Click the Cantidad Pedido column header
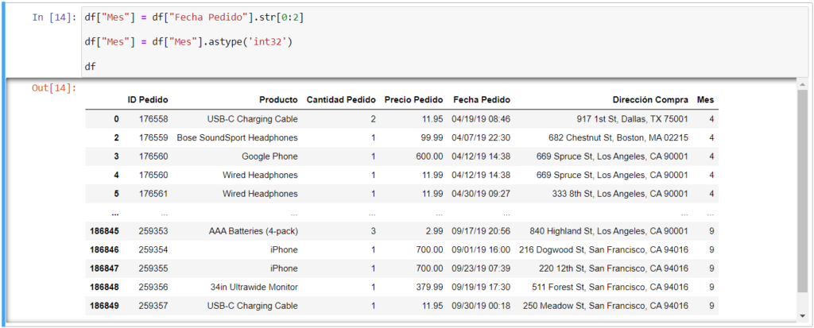 341,100
